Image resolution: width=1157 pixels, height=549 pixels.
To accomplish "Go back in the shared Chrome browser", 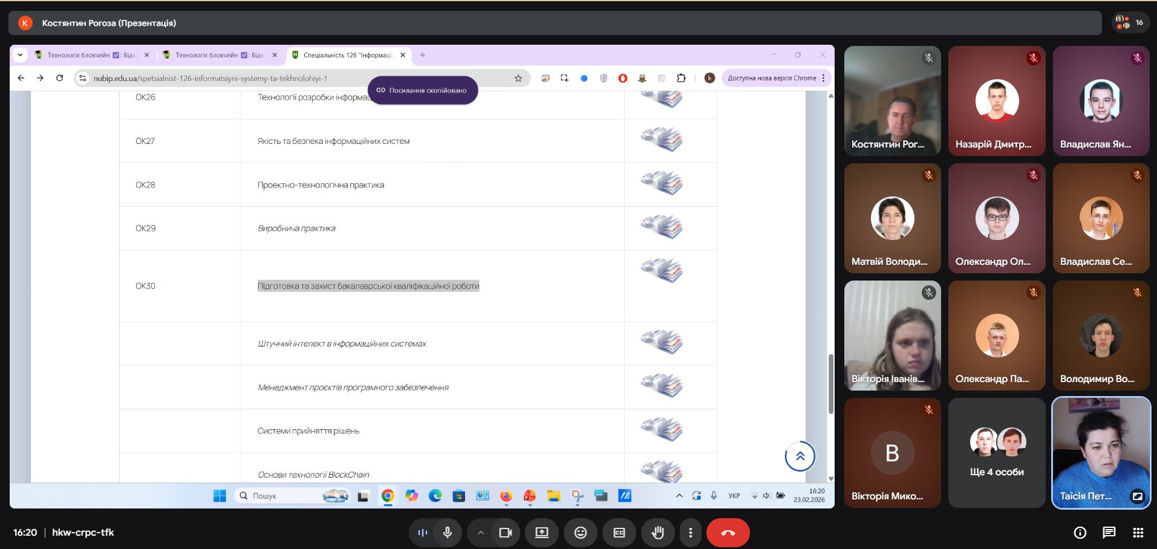I will tap(21, 78).
